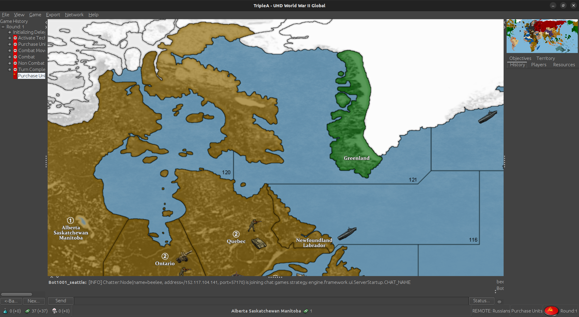This screenshot has height=317, width=579.
Task: Click the chat message input field
Action: pyautogui.click(x=271, y=300)
